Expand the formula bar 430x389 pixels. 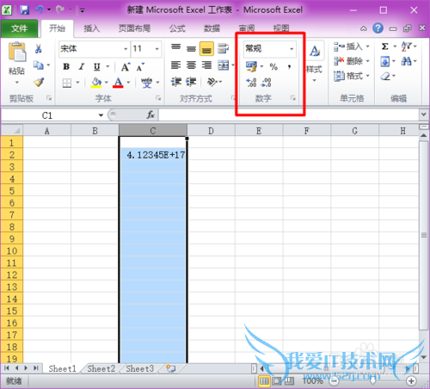(x=424, y=114)
